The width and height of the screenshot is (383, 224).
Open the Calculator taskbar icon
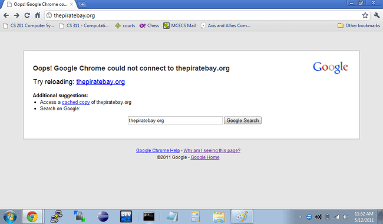pos(195,216)
